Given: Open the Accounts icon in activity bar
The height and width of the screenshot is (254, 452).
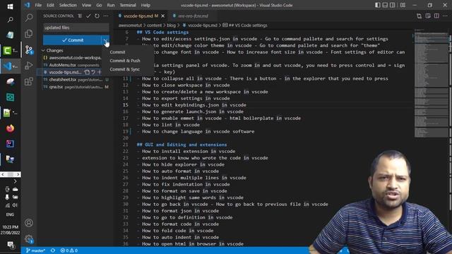Looking at the screenshot, I should pyautogui.click(x=29, y=223).
